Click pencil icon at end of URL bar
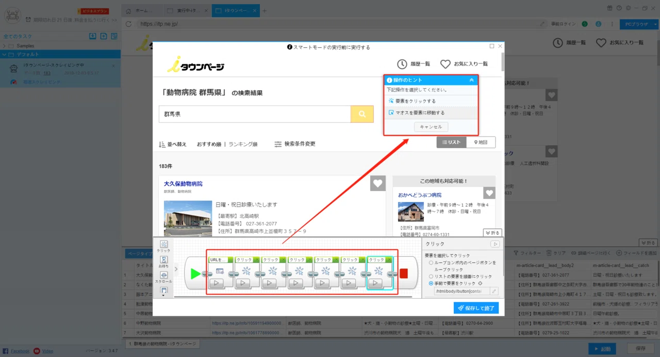 tap(542, 24)
